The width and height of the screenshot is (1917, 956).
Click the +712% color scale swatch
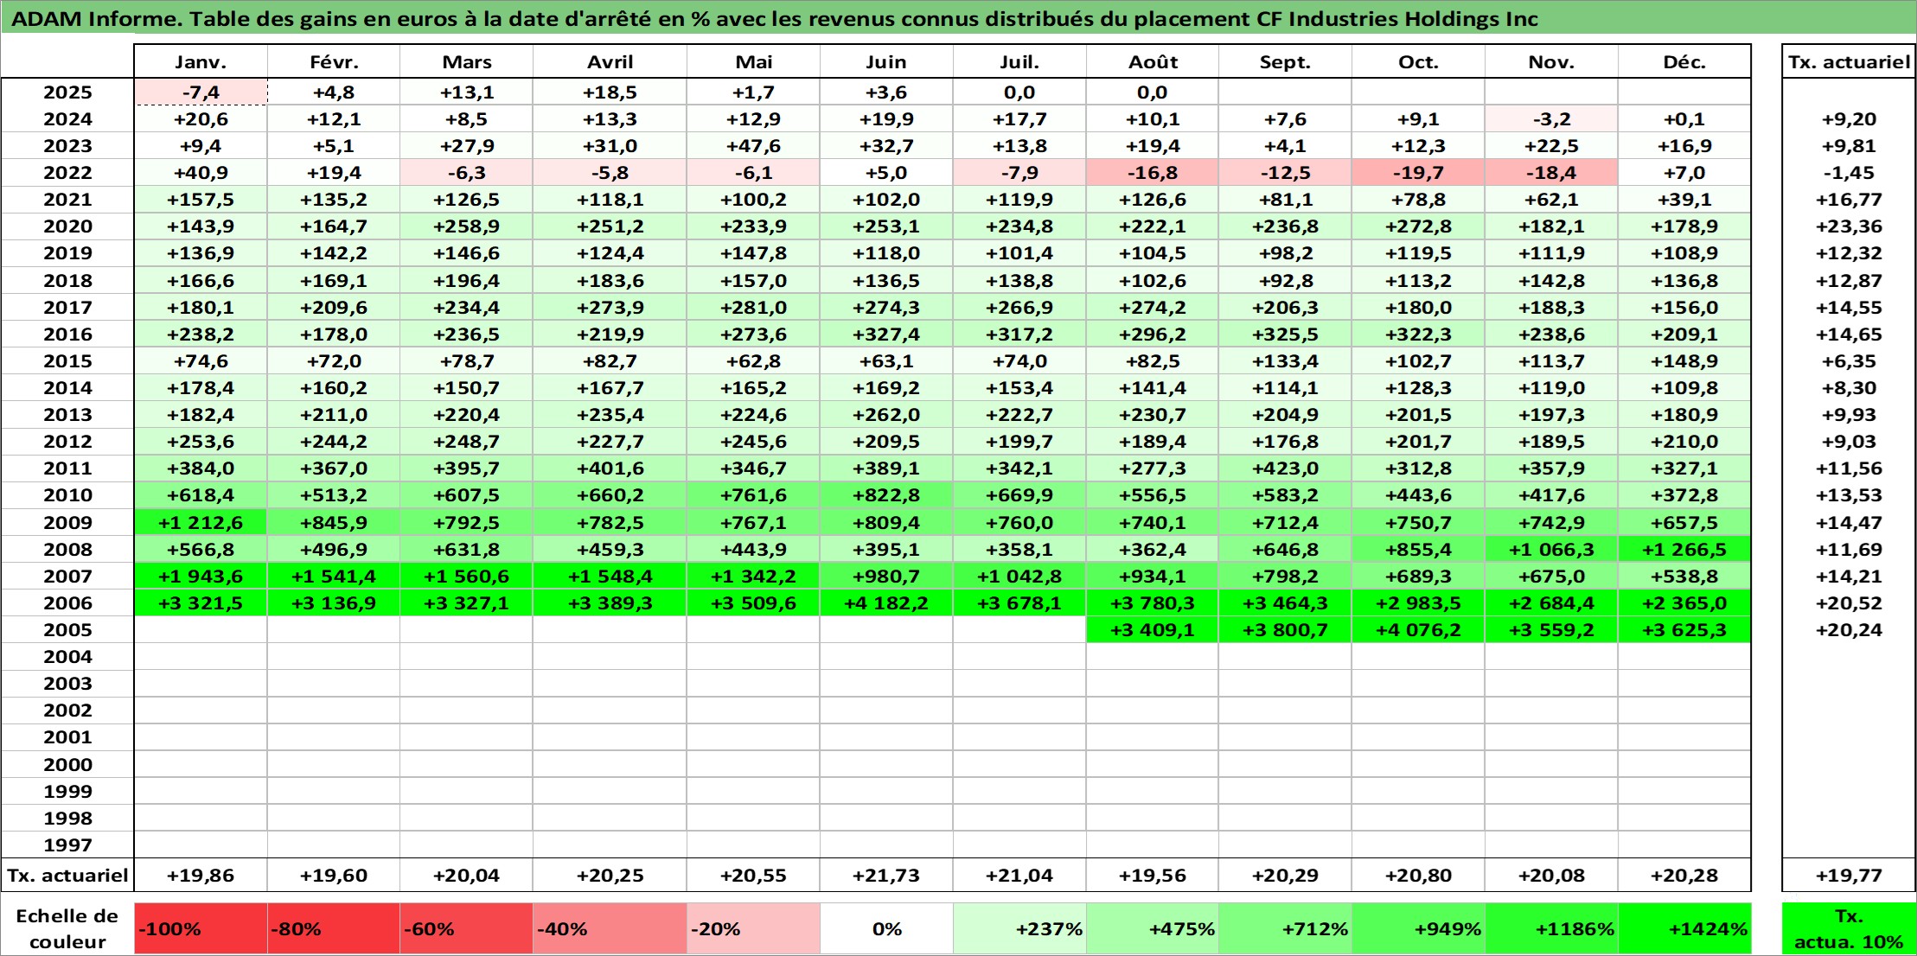tap(1285, 929)
